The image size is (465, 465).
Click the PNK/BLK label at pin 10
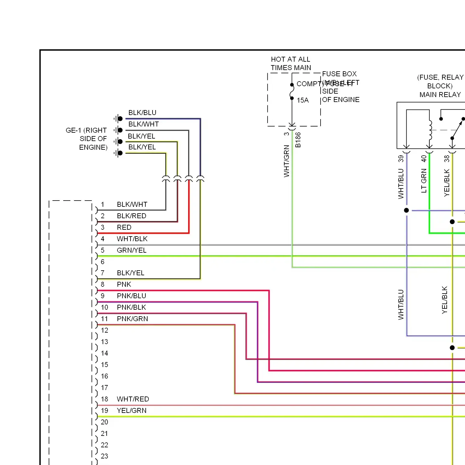coord(131,307)
